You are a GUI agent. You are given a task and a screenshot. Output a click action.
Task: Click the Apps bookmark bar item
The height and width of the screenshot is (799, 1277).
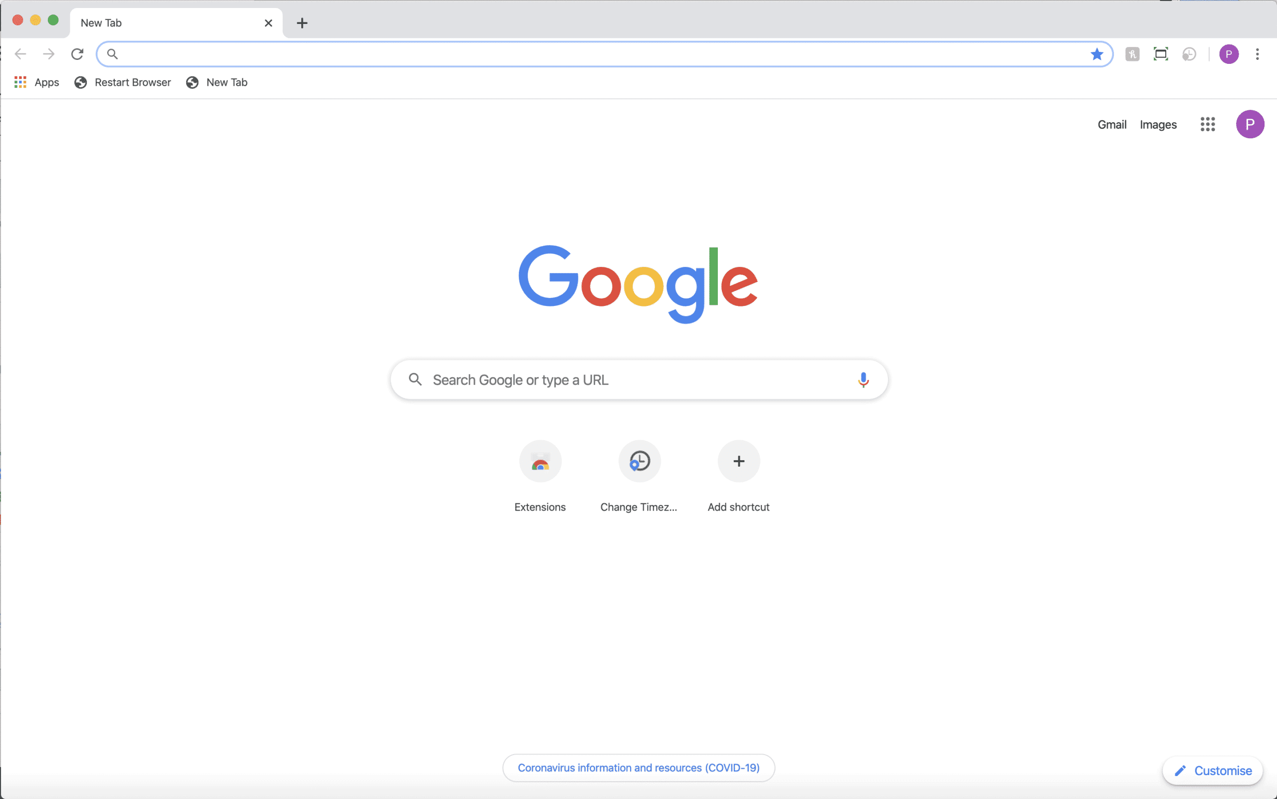click(35, 82)
